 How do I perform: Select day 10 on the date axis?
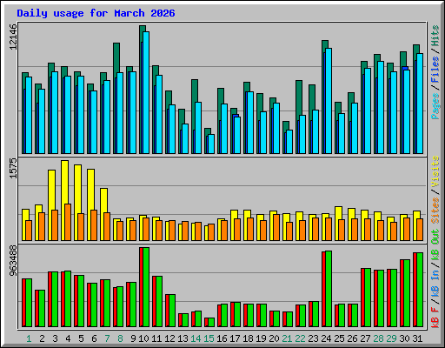point(143,338)
